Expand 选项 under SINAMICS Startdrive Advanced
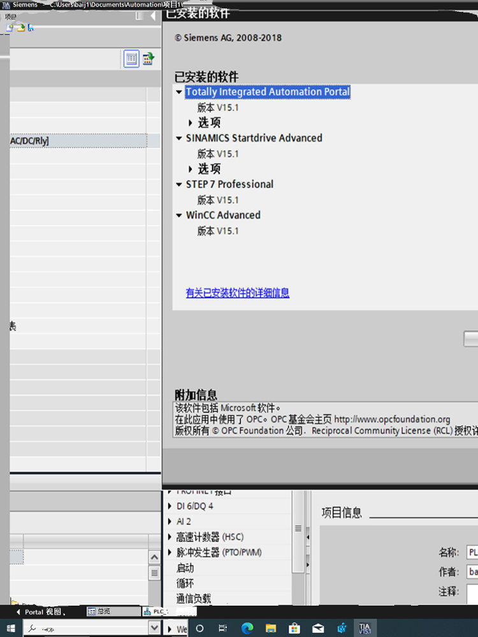Screen dimensions: 478x637 tap(191, 169)
